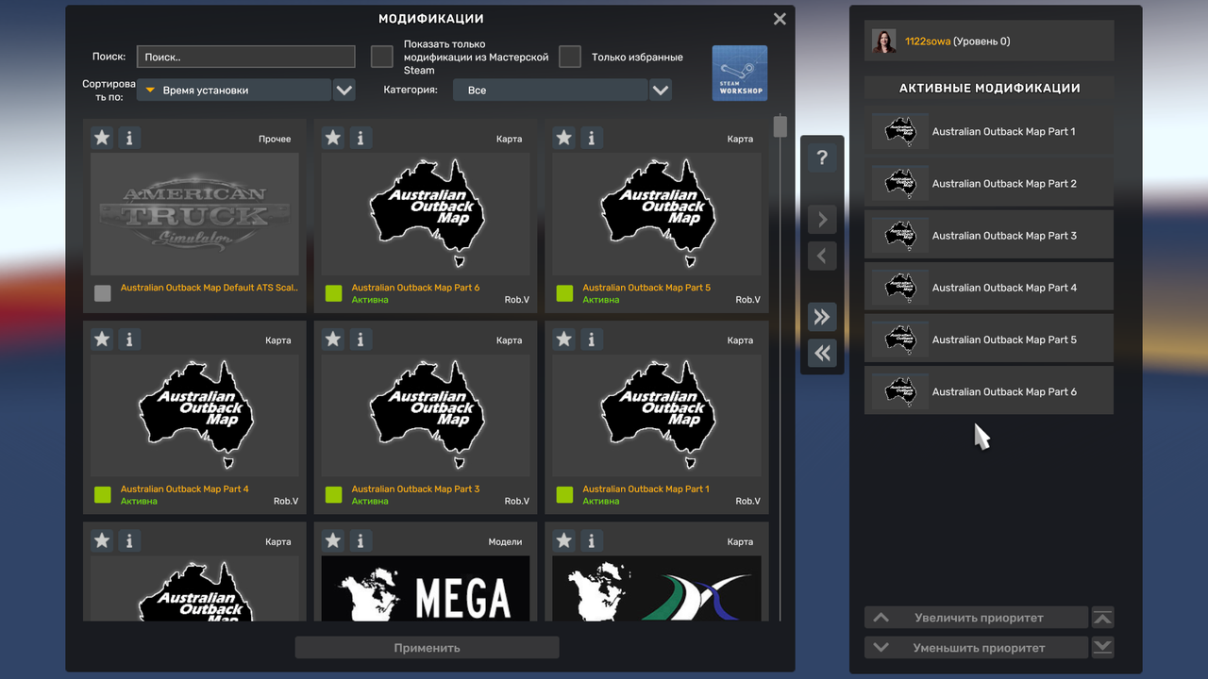This screenshot has height=679, width=1208.
Task: Toggle Default ATS Scale mod activation box
Action: (103, 293)
